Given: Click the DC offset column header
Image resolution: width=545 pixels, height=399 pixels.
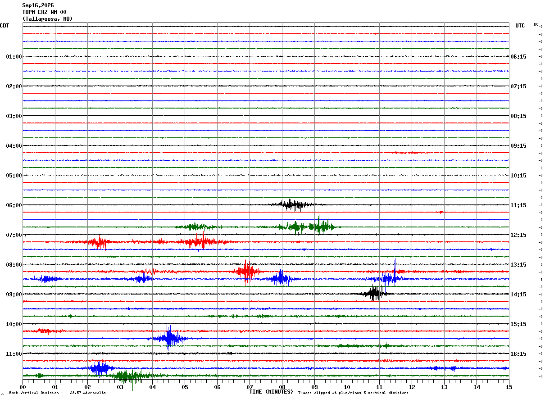Looking at the screenshot, I should [x=536, y=24].
